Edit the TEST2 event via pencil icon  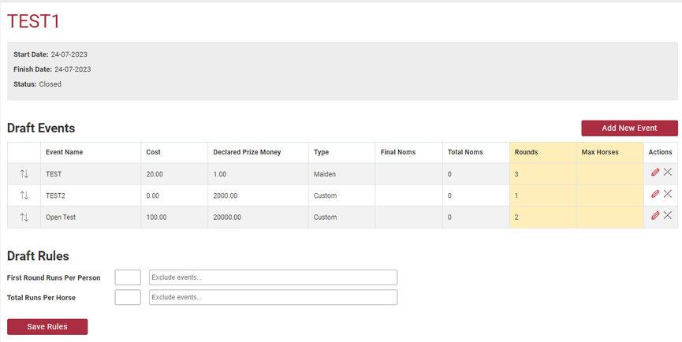click(x=655, y=194)
